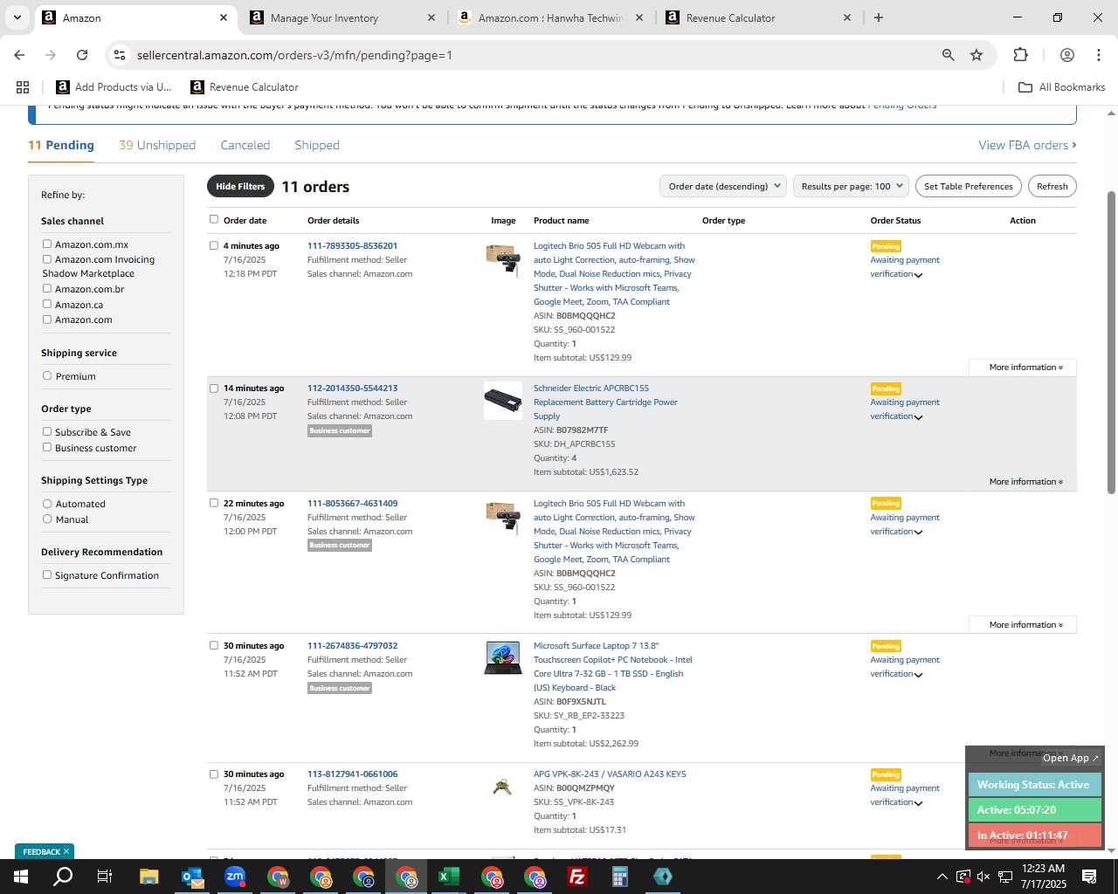Viewport: 1118px width, 894px height.
Task: Switch to the Hanwha Techwin Amazon tab
Action: coord(550,17)
